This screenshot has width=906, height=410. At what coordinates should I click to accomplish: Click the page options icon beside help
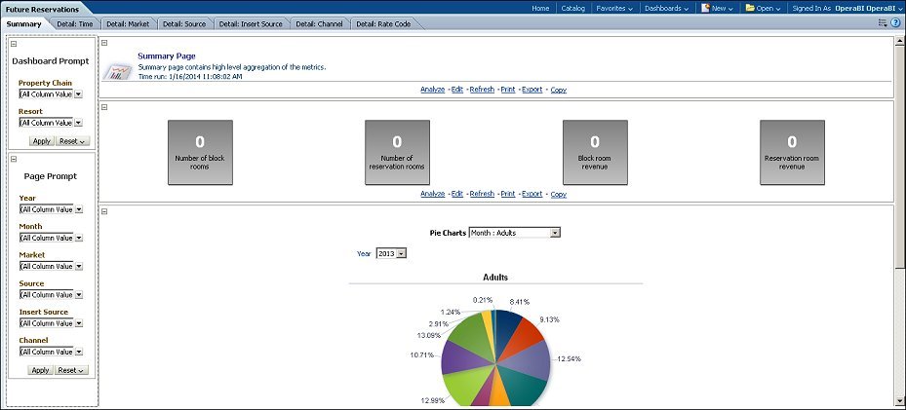pos(883,22)
